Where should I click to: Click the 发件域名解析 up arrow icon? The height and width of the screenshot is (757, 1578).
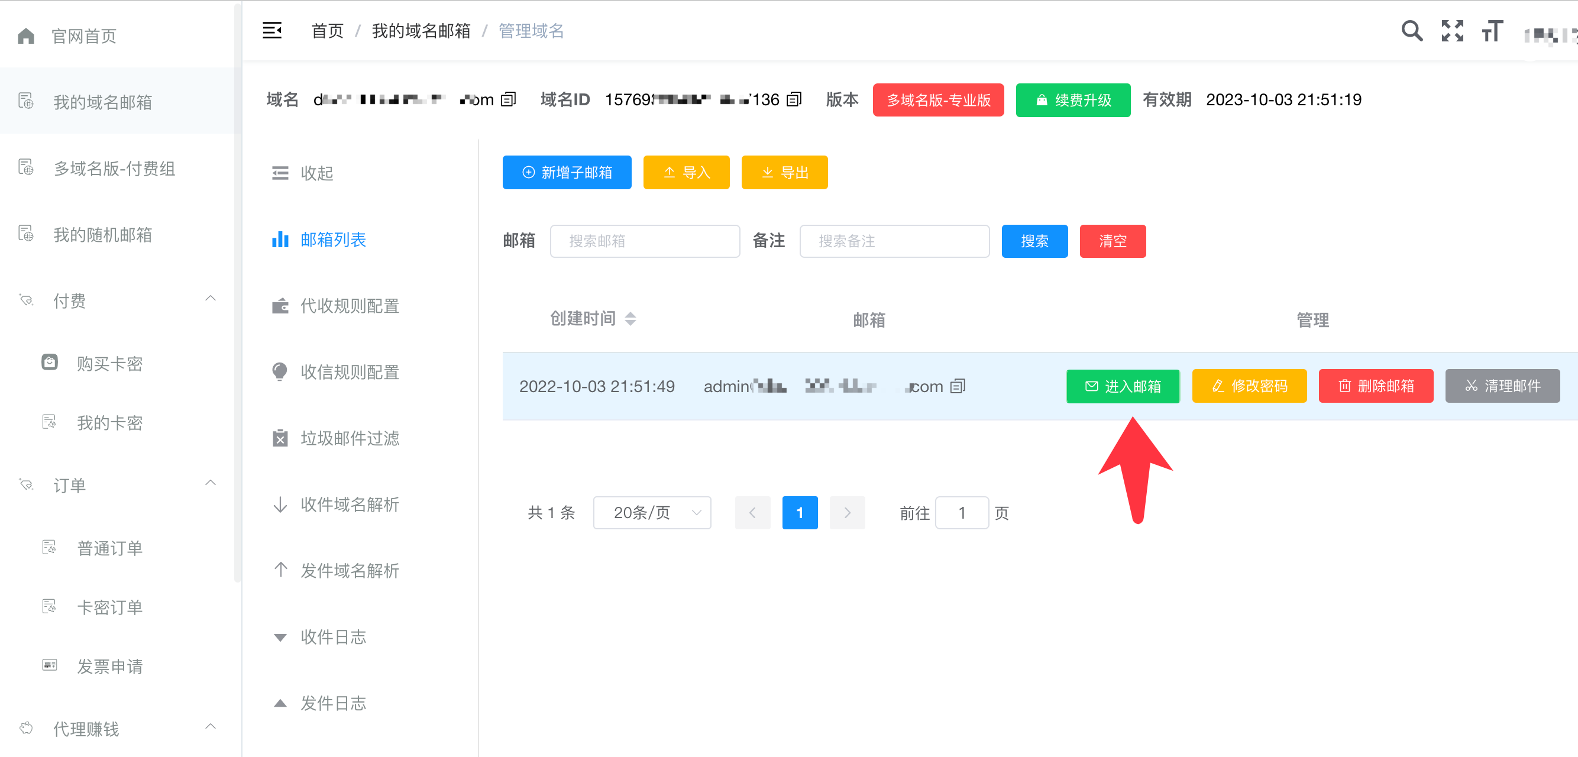[280, 570]
